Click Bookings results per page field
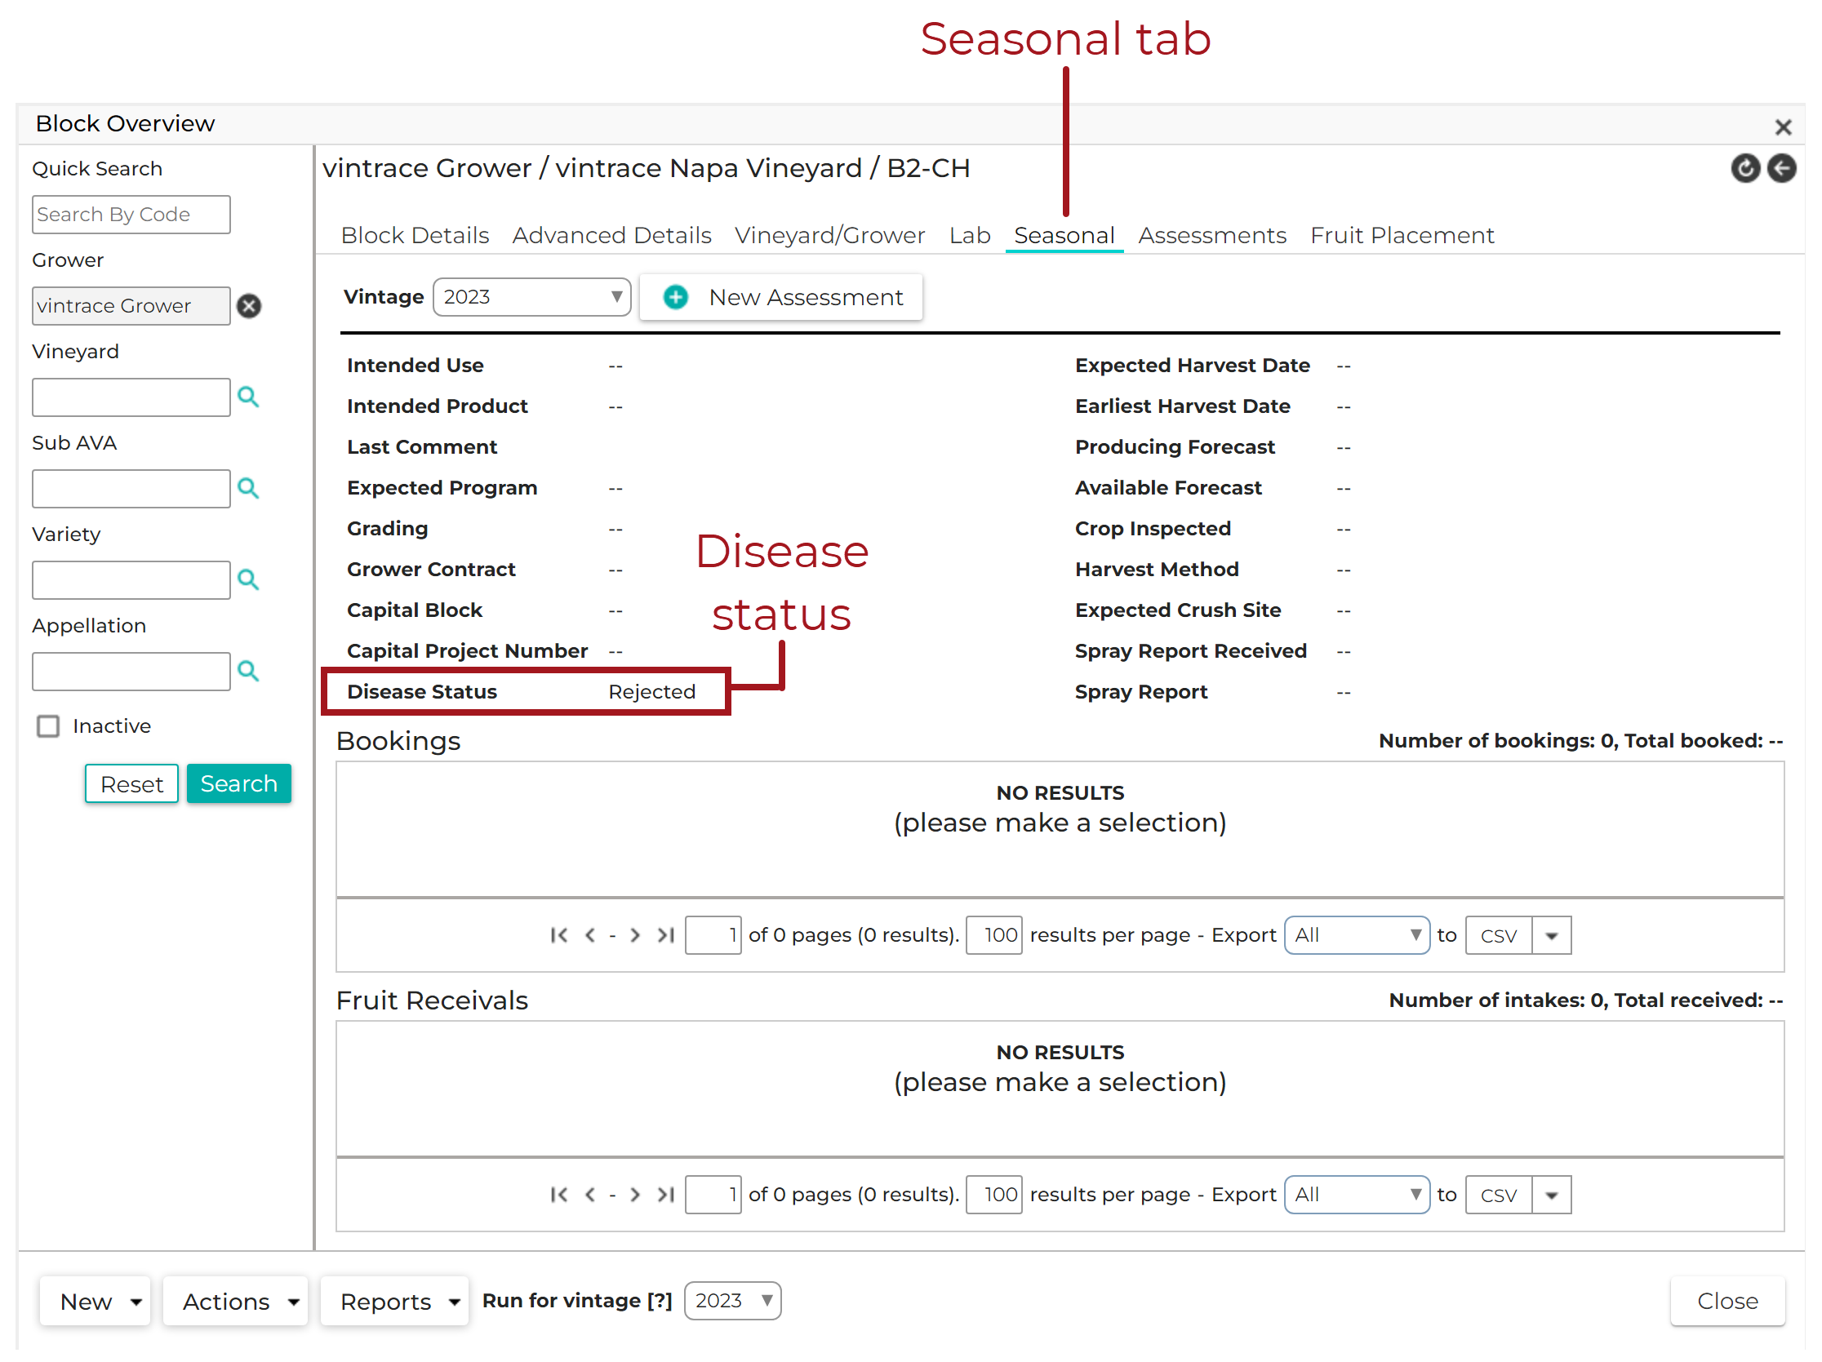1822x1362 pixels. click(x=994, y=935)
